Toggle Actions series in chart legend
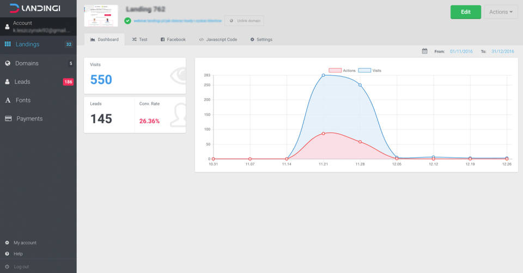This screenshot has width=523, height=273. click(342, 70)
